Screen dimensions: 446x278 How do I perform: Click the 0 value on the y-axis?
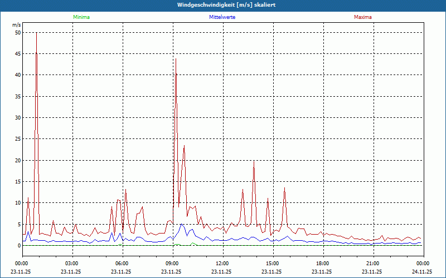point(19,245)
